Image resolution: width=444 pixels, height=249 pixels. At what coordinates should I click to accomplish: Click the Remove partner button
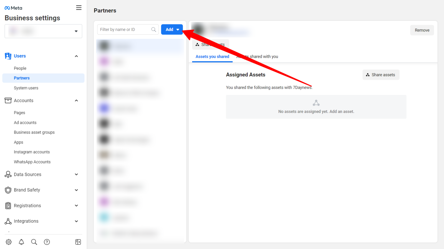[422, 30]
